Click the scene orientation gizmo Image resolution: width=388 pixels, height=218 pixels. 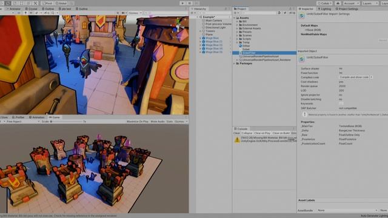tap(178, 27)
